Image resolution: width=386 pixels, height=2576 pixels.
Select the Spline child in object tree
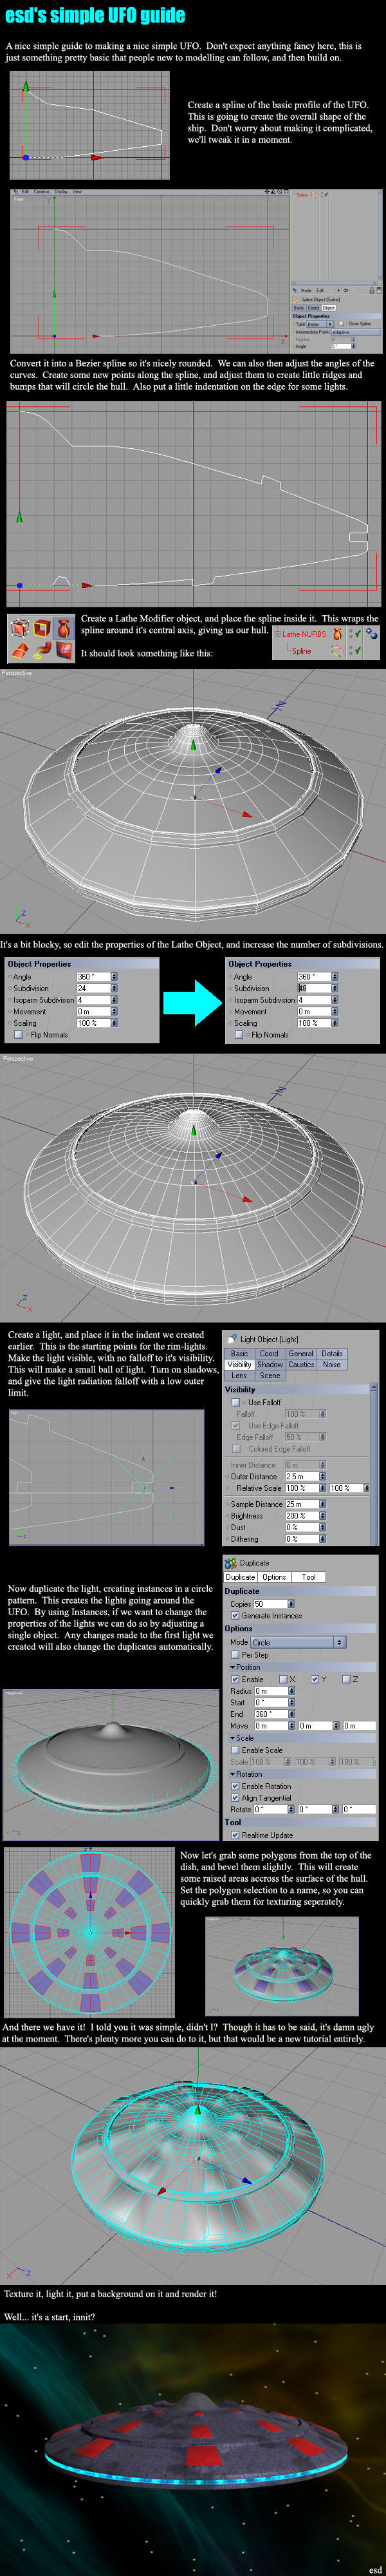(301, 651)
